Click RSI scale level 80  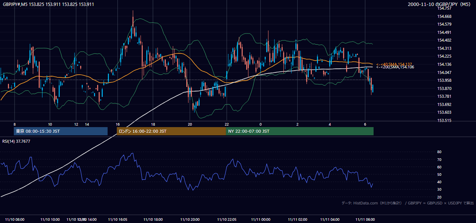coord(439,152)
